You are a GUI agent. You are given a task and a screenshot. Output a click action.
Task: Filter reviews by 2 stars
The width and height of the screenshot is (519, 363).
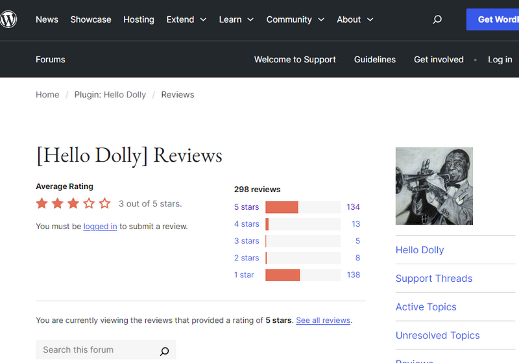pyautogui.click(x=247, y=258)
